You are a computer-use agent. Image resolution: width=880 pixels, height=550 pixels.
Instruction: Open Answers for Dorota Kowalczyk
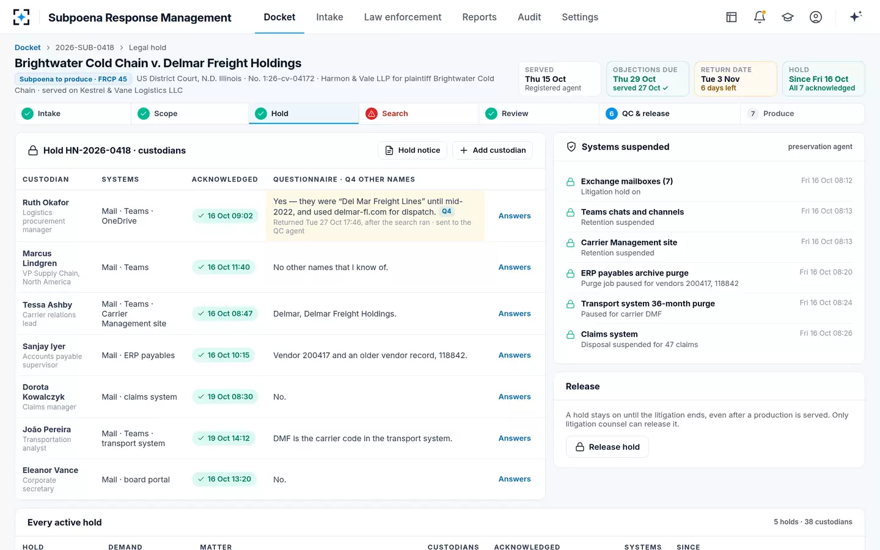(x=515, y=397)
